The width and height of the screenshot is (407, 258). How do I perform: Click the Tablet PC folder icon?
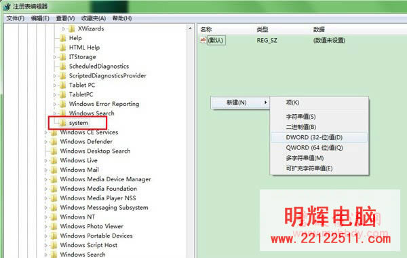62,86
